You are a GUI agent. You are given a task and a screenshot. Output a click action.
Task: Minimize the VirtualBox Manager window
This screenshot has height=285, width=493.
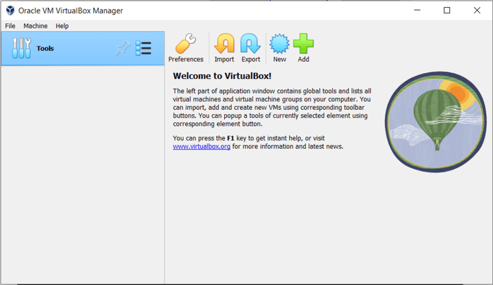pos(417,10)
